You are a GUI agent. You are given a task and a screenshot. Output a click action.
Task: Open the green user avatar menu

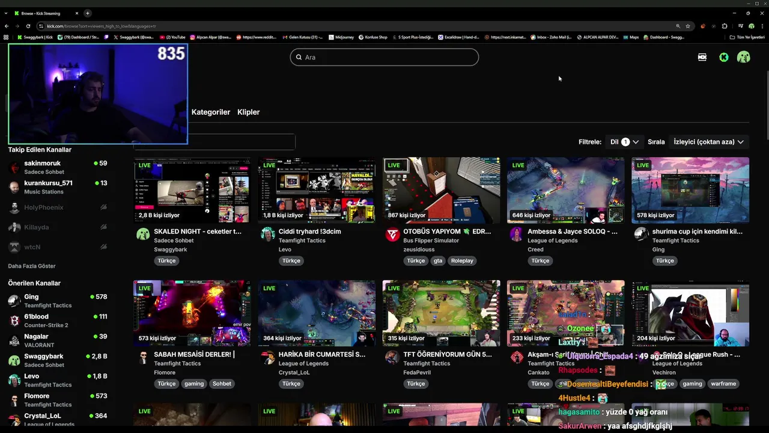(744, 57)
